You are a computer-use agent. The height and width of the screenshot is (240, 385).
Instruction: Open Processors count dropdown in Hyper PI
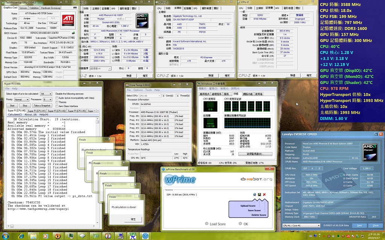(x=48, y=99)
